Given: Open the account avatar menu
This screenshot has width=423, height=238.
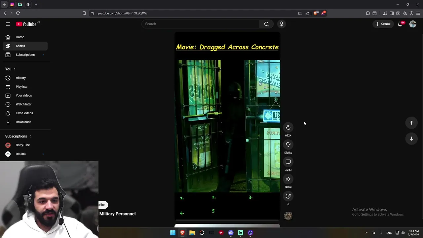Looking at the screenshot, I should tap(413, 24).
